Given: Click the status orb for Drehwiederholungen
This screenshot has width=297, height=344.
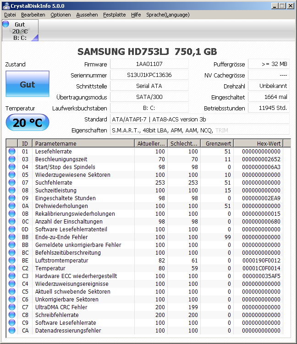Looking at the screenshot, I should pos(12,206).
